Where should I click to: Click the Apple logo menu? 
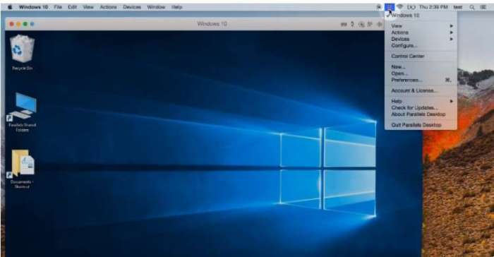[10, 7]
